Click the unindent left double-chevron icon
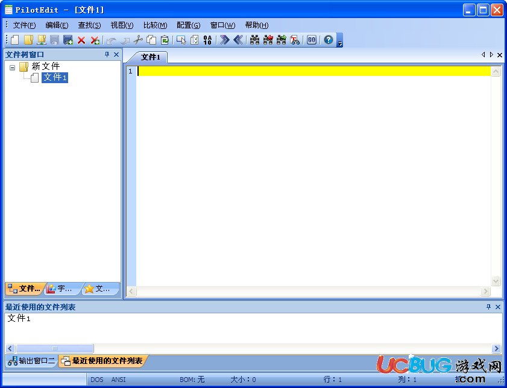 point(238,40)
